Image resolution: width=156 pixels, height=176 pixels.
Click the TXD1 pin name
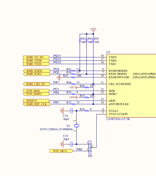(x=112, y=64)
